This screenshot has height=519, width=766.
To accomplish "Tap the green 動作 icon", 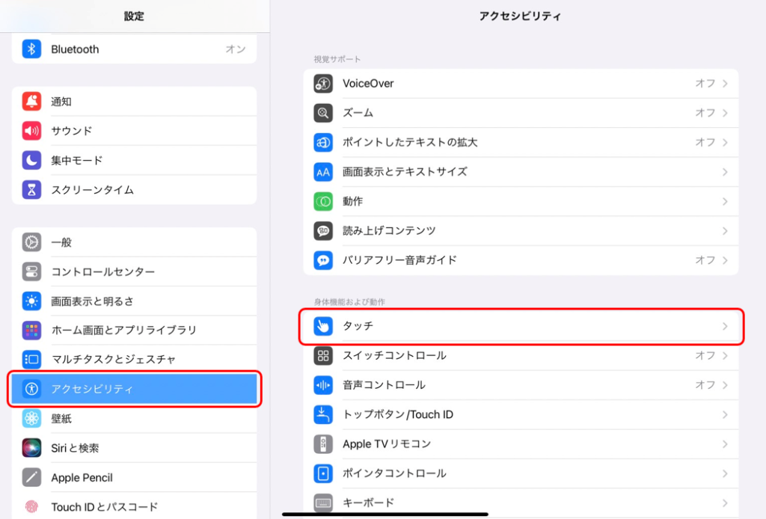I will [x=323, y=201].
